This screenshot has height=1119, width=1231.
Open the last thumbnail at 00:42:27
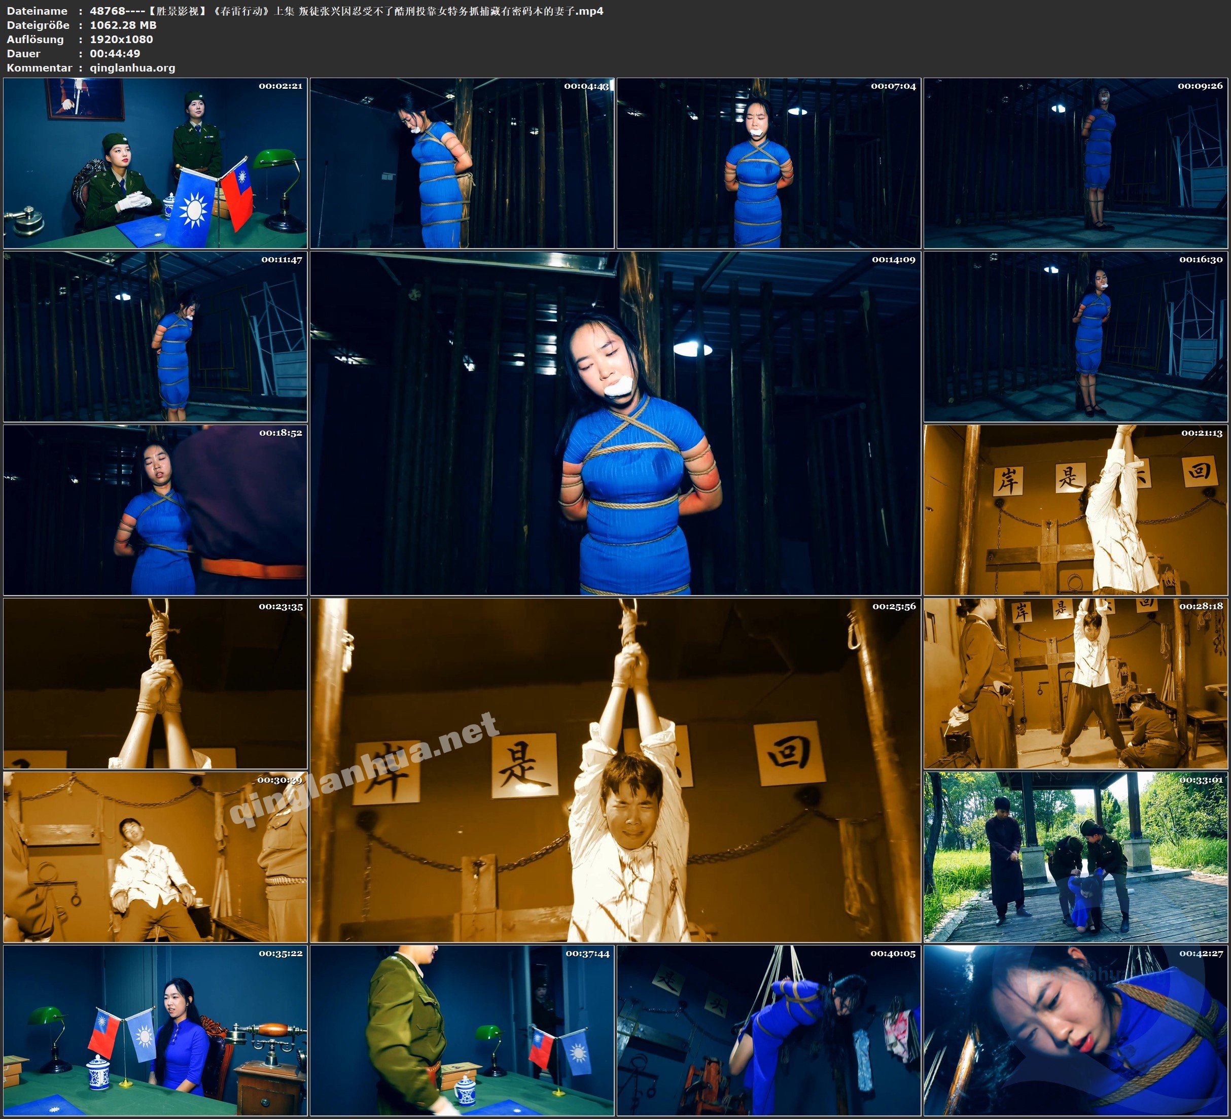pos(1075,1030)
